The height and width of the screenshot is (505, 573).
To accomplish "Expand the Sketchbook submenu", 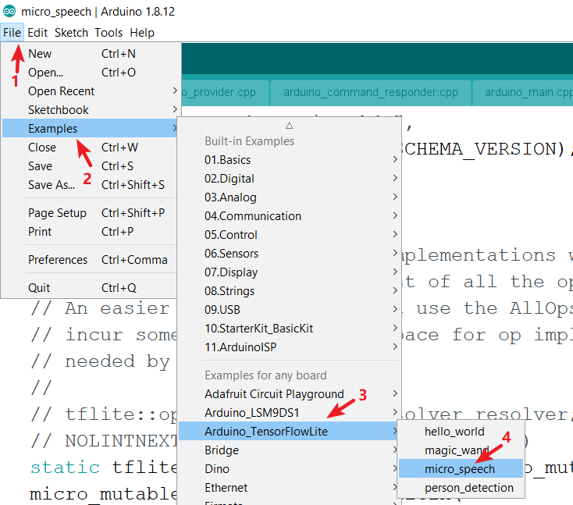I will click(x=90, y=109).
